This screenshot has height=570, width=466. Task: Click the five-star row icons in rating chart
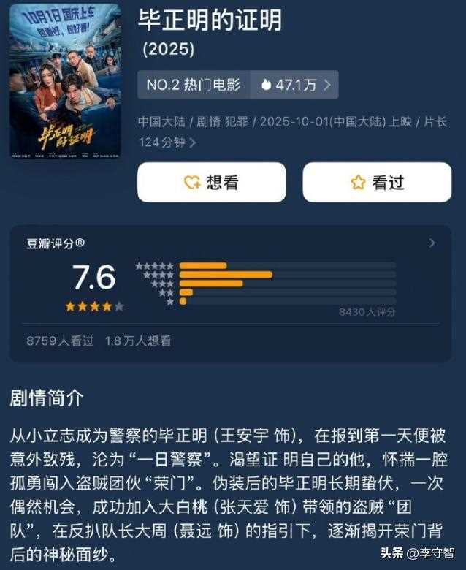pyautogui.click(x=154, y=266)
